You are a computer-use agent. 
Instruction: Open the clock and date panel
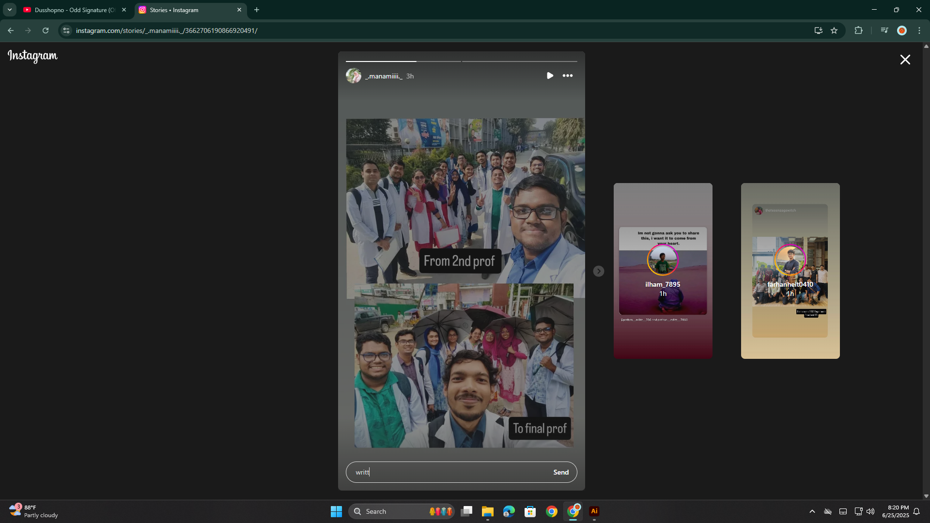click(895, 511)
